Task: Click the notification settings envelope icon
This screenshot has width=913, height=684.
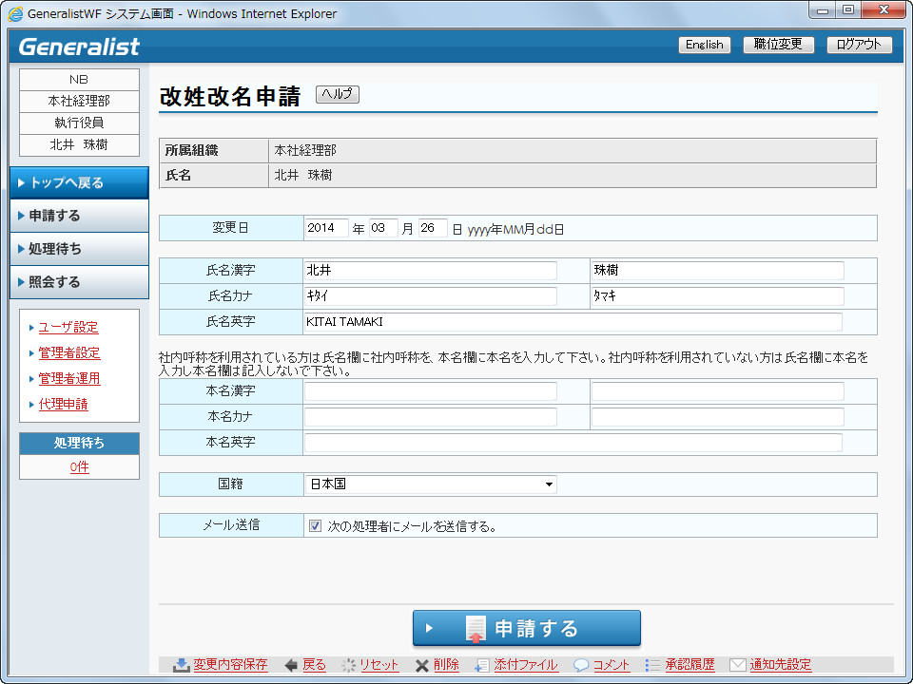Action: [737, 665]
